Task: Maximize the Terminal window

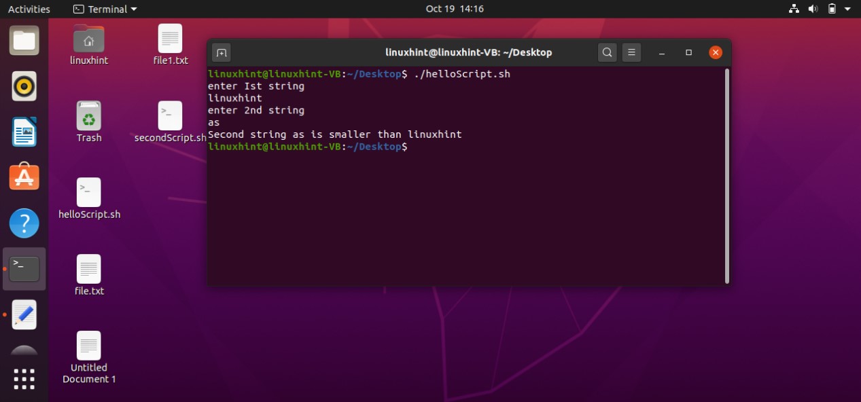Action: pyautogui.click(x=688, y=52)
